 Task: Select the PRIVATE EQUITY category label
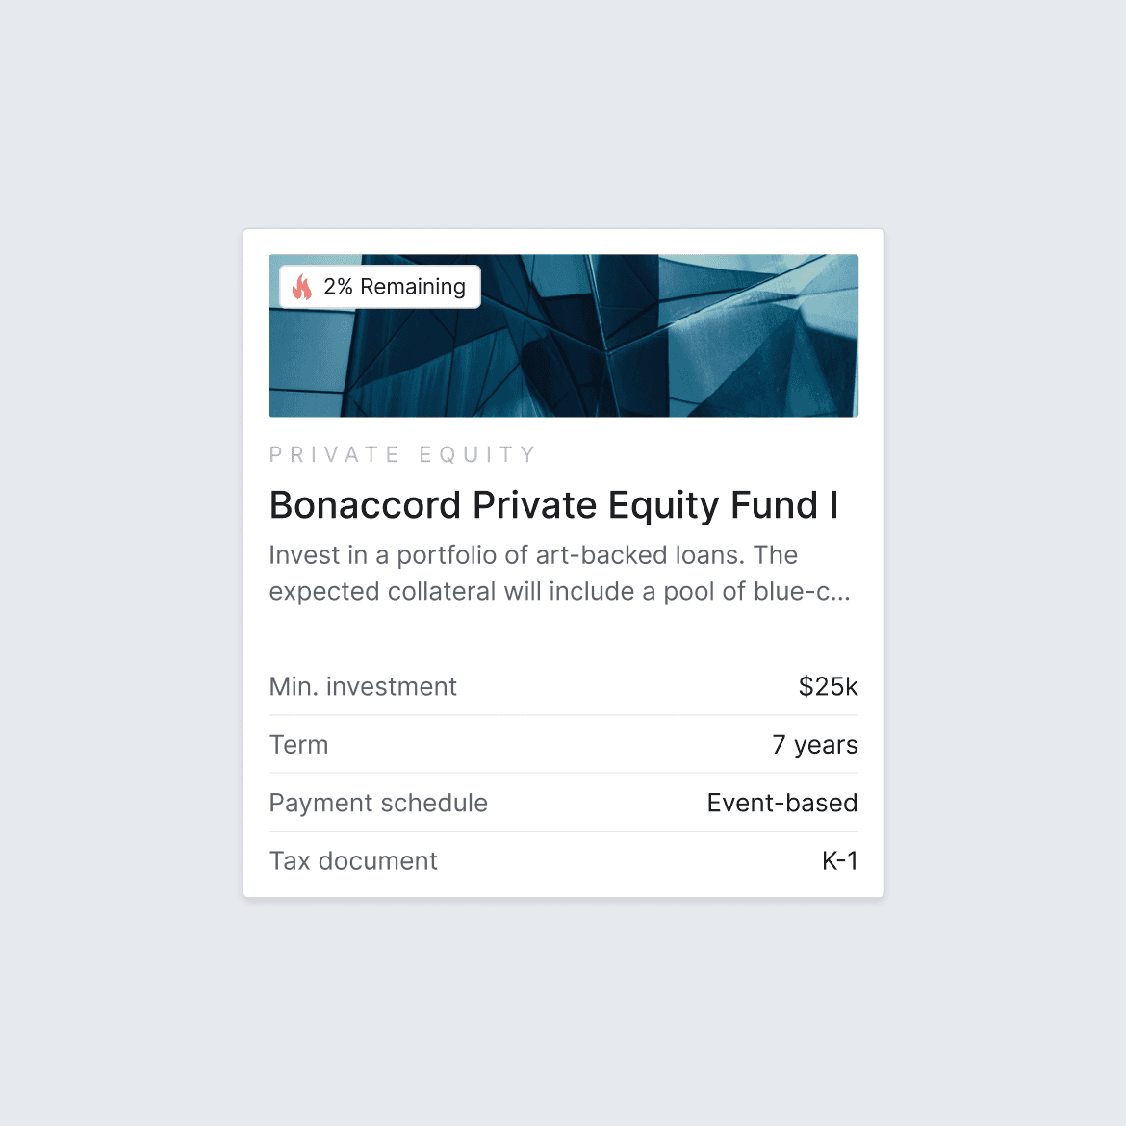(x=402, y=454)
